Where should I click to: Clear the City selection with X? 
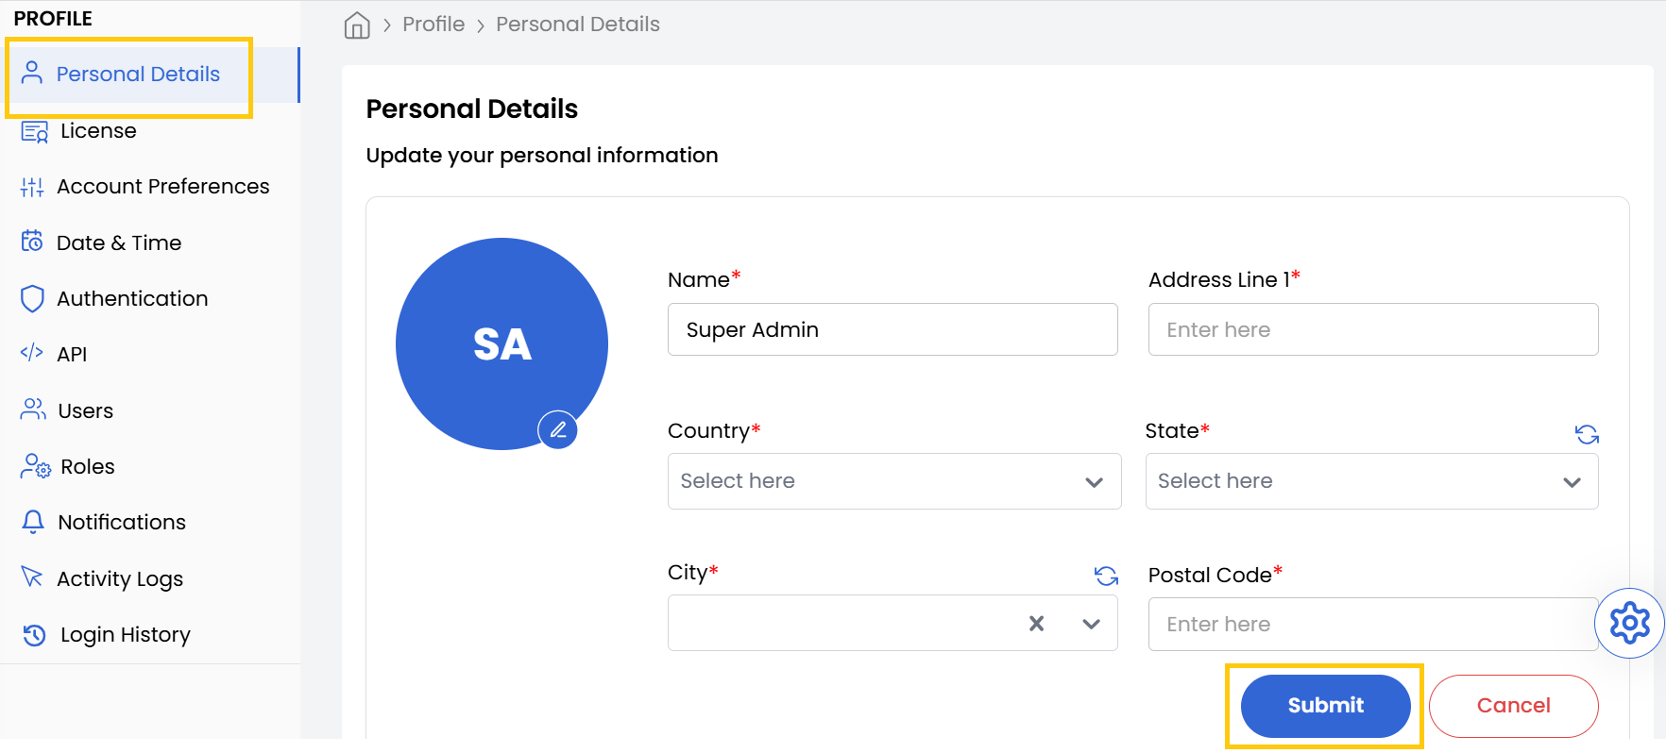[1036, 623]
